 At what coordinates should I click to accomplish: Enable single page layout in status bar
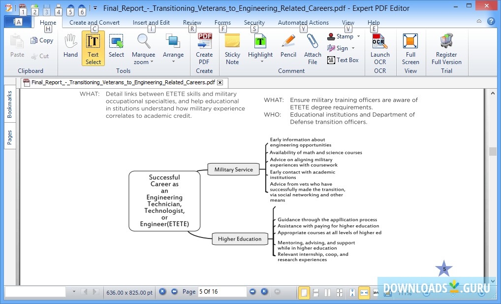pyautogui.click(x=304, y=292)
